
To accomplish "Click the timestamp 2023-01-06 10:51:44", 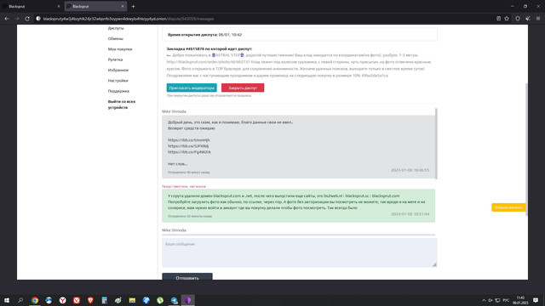I will [x=410, y=214].
